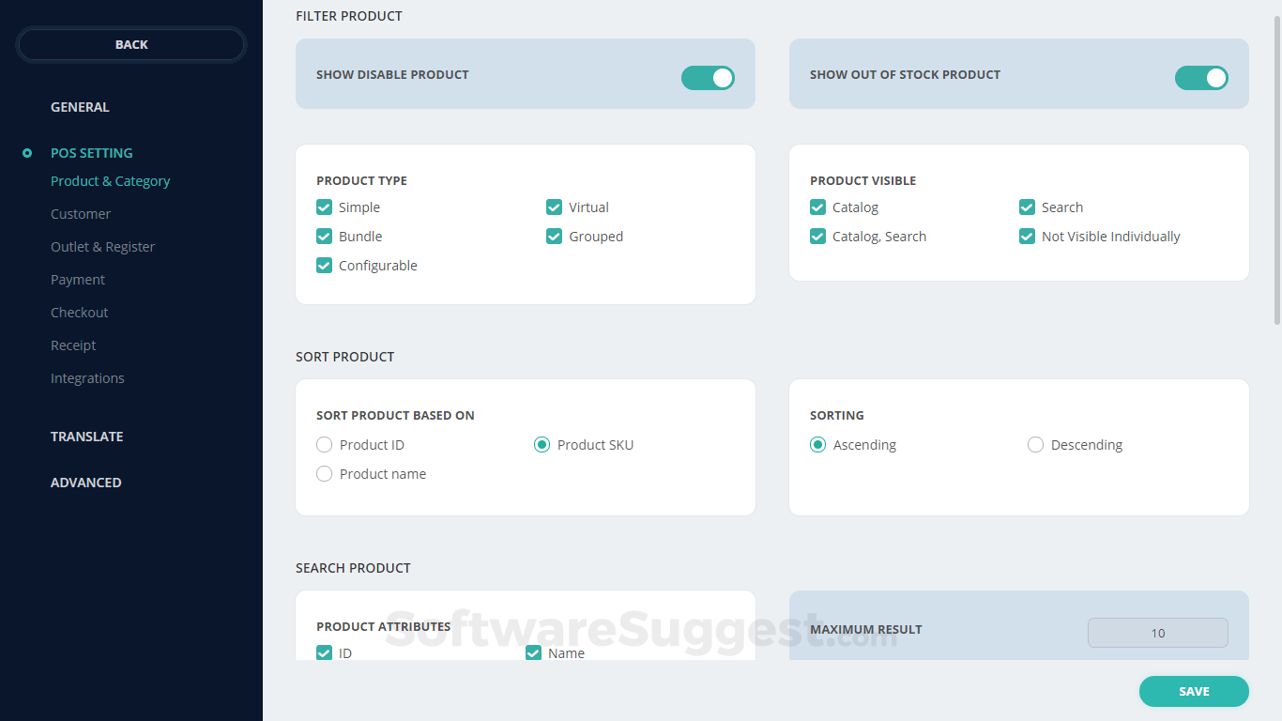This screenshot has height=721, width=1282.
Task: Select the Product name sort option
Action: tap(325, 474)
